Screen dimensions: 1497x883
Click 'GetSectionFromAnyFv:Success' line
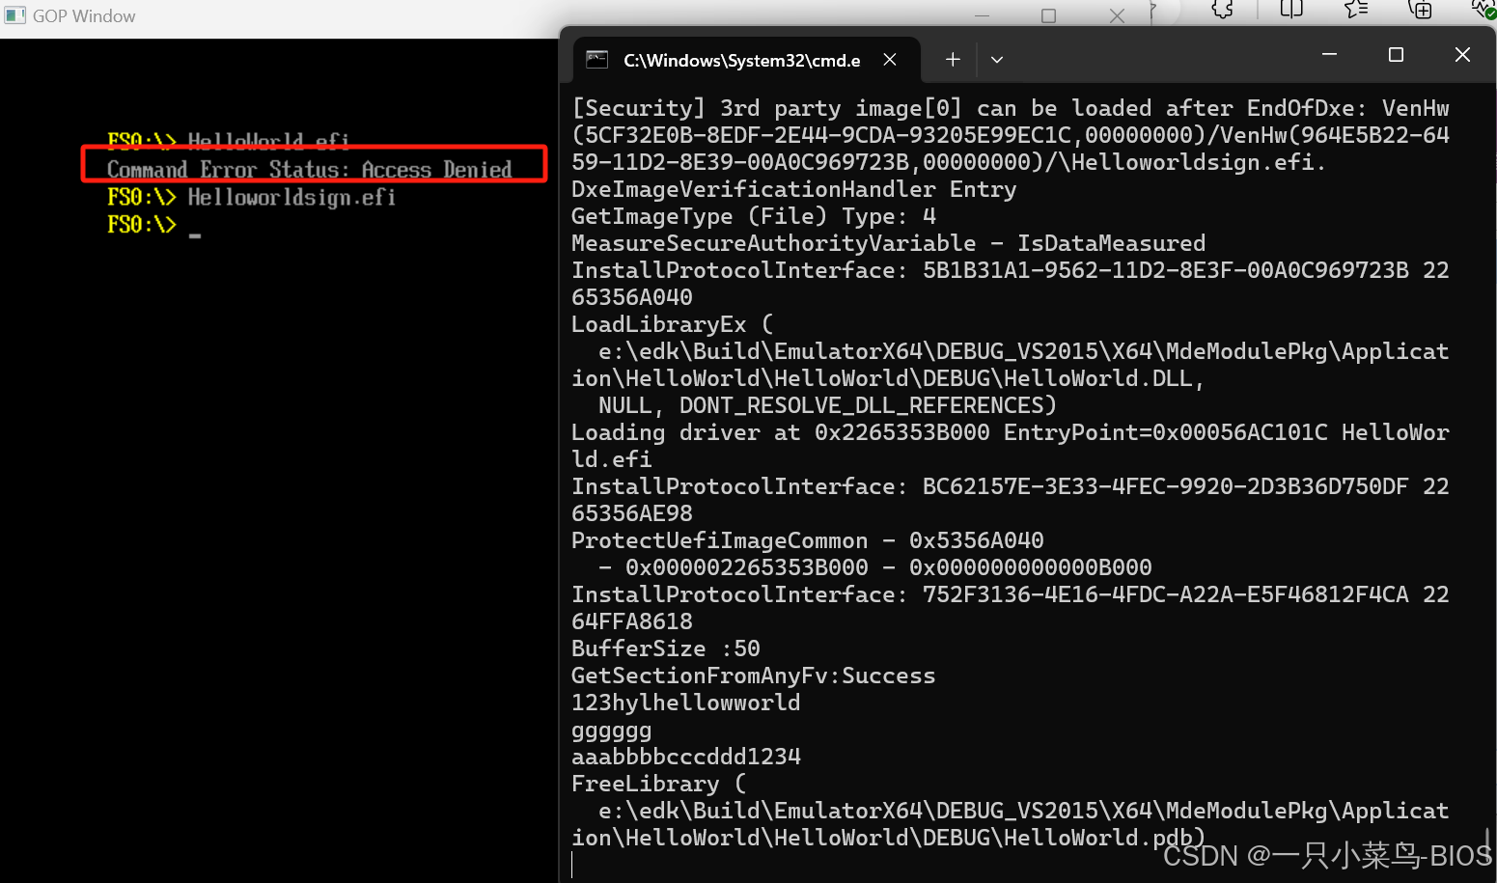[754, 676]
